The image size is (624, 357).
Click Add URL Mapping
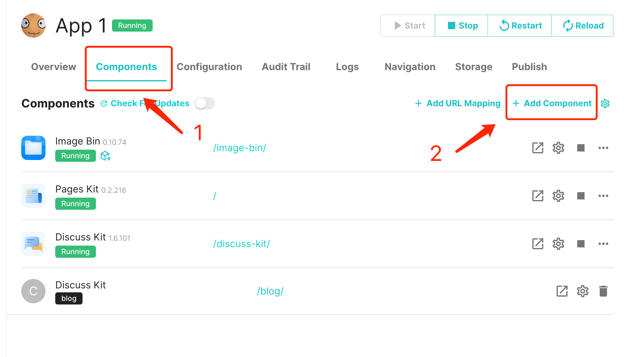(458, 104)
